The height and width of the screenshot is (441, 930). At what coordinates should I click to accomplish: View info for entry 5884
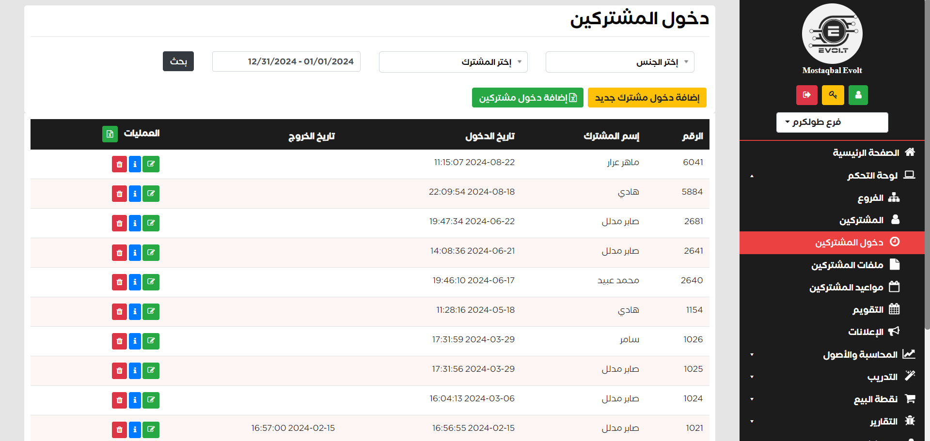coord(135,194)
